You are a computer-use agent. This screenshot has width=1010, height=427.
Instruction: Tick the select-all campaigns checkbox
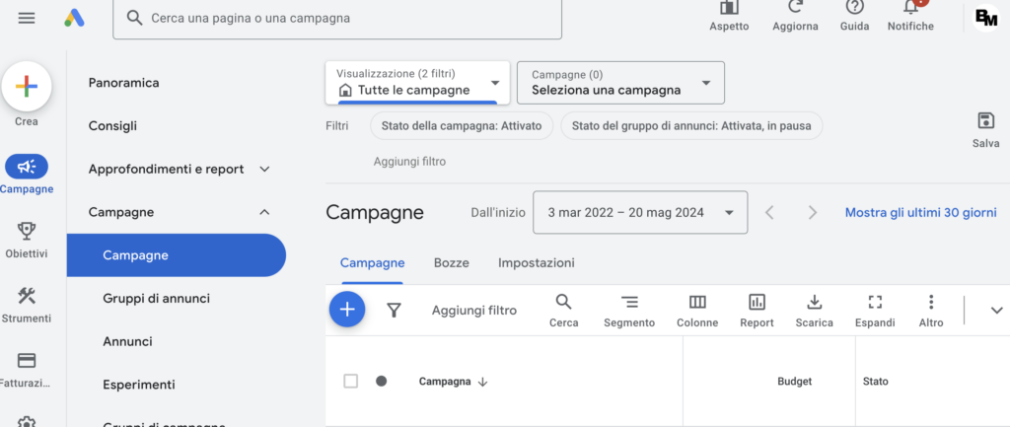pyautogui.click(x=350, y=381)
